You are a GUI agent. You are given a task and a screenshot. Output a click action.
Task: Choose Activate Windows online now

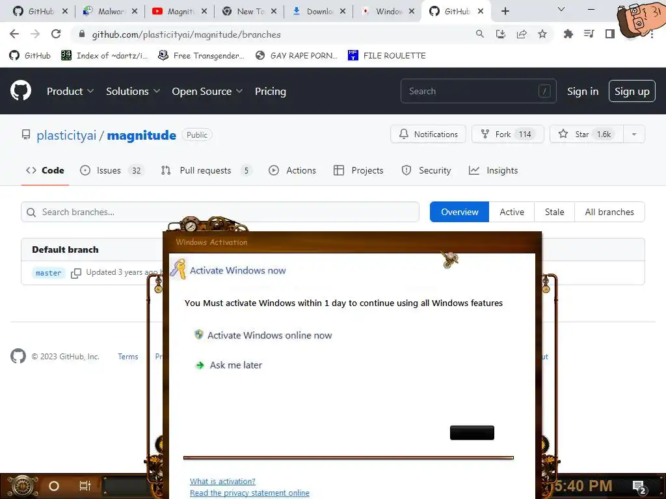tap(263, 335)
